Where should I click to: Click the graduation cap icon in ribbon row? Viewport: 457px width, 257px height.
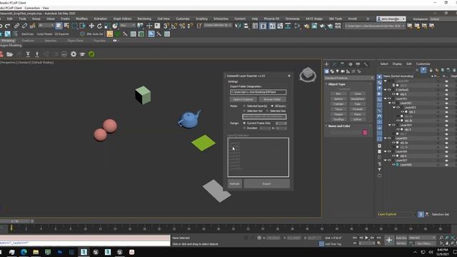tap(82, 54)
